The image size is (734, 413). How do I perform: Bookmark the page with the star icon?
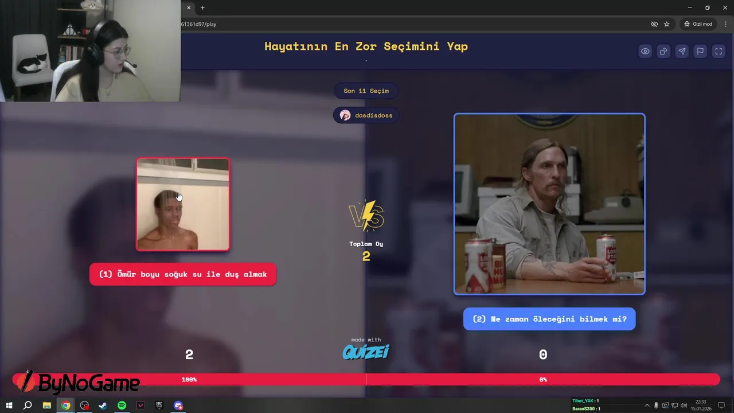pyautogui.click(x=667, y=24)
